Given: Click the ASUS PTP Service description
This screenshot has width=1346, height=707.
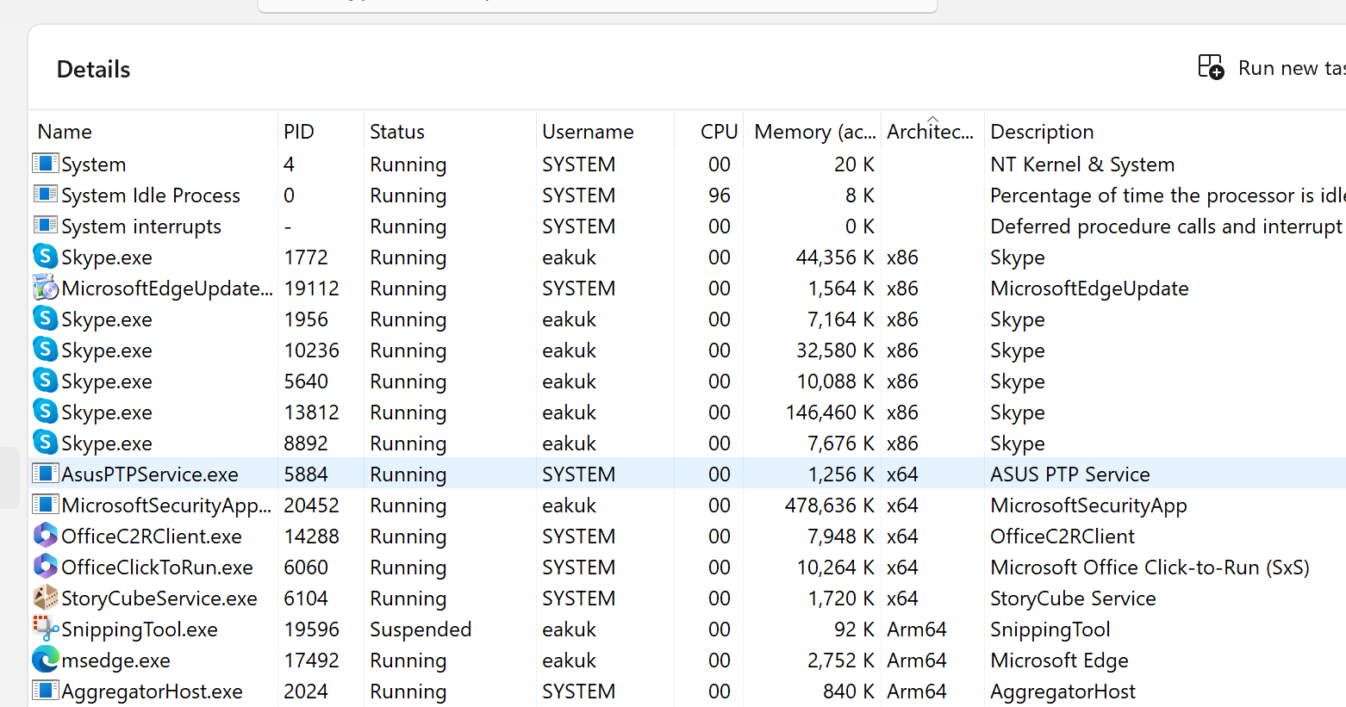Looking at the screenshot, I should point(1070,474).
